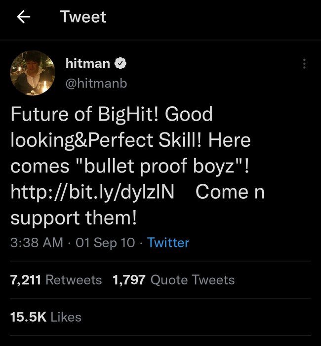The image size is (321, 346).
Task: Click the Tweet header title
Action: click(x=83, y=17)
